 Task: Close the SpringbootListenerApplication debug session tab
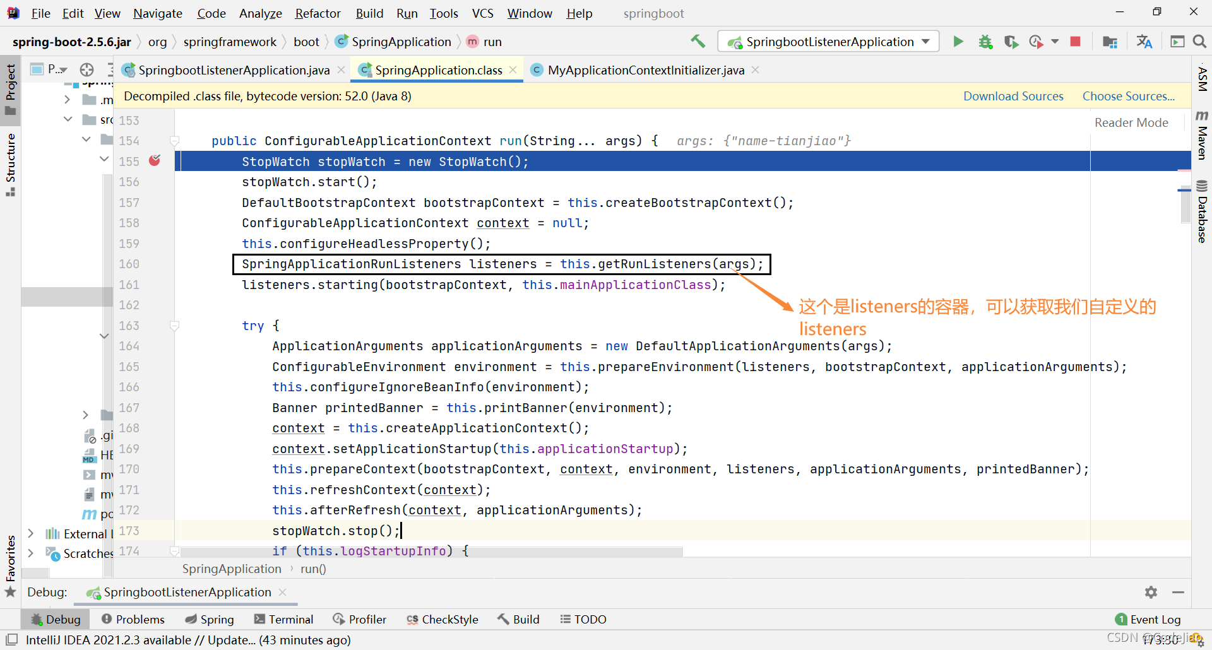tap(283, 592)
